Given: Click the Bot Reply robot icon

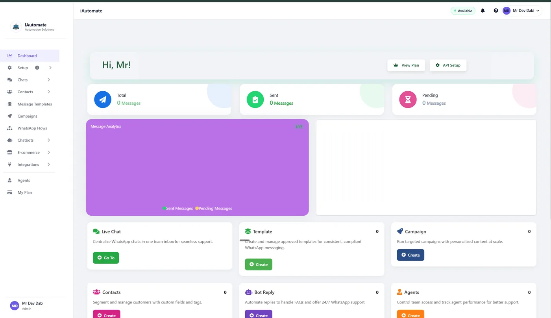Looking at the screenshot, I should (248, 292).
